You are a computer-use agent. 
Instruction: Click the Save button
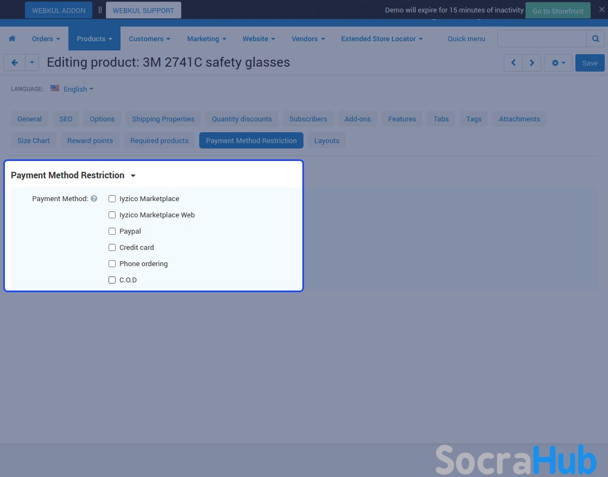pyautogui.click(x=590, y=63)
